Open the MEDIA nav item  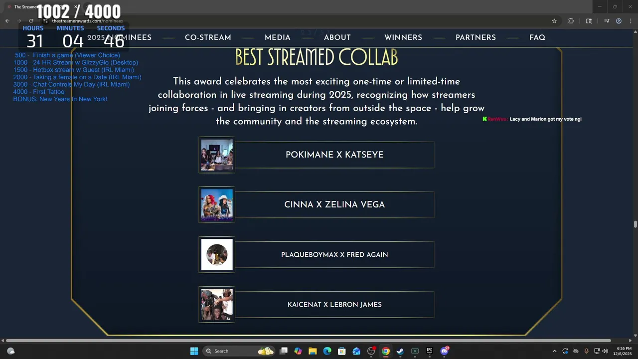click(278, 37)
